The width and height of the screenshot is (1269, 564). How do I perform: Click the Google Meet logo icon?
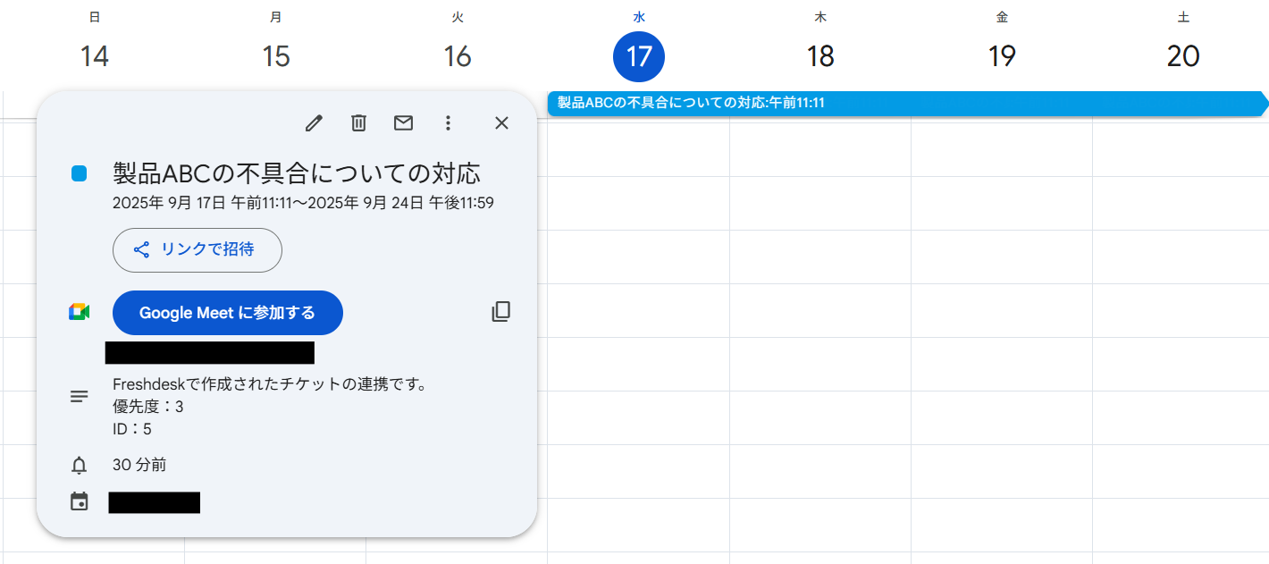tap(79, 312)
